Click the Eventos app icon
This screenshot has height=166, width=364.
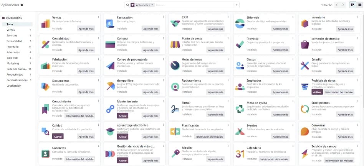240,131
